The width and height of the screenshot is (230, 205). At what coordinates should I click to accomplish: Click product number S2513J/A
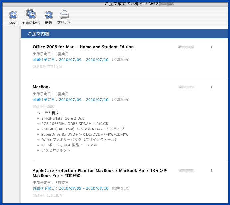point(48,195)
